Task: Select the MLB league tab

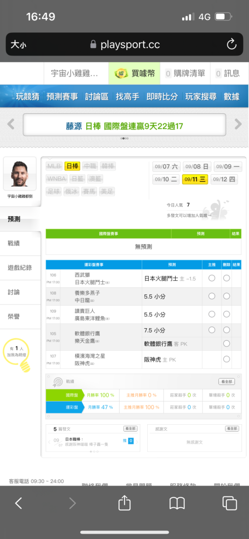Action: [x=54, y=167]
